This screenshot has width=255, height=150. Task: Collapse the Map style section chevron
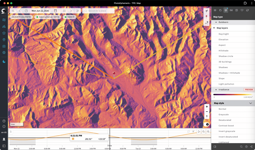point(251,103)
